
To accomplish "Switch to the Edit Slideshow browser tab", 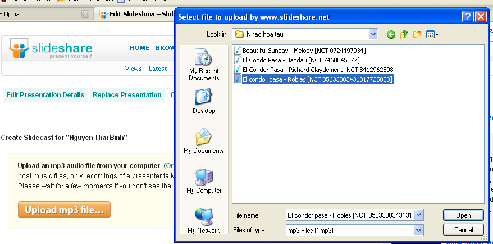I will tap(135, 14).
